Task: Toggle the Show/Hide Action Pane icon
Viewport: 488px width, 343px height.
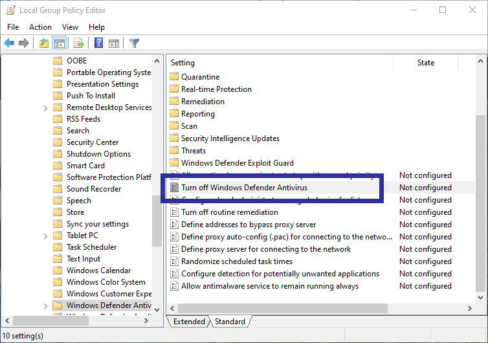Action: pos(114,43)
